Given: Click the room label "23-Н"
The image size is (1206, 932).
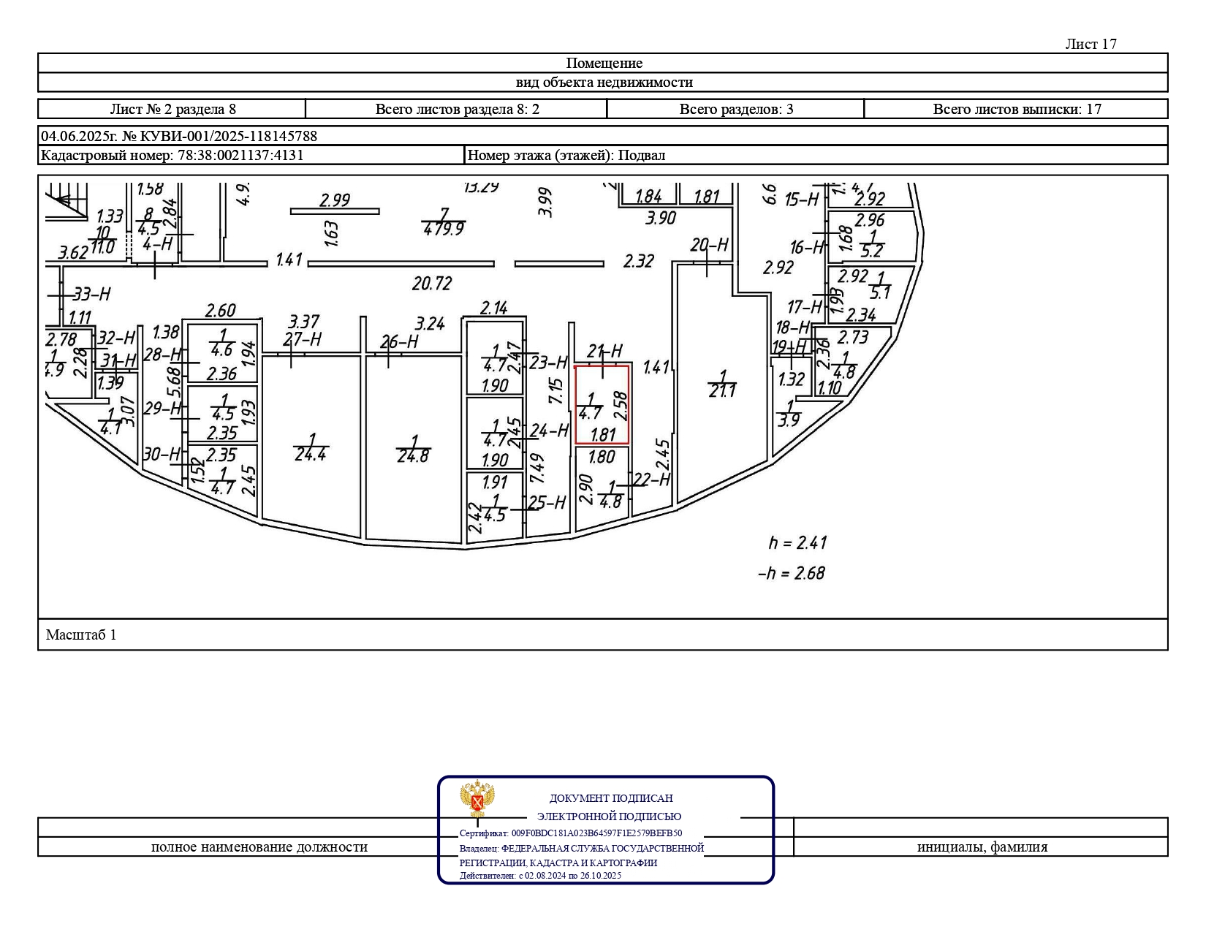Looking at the screenshot, I should [548, 362].
